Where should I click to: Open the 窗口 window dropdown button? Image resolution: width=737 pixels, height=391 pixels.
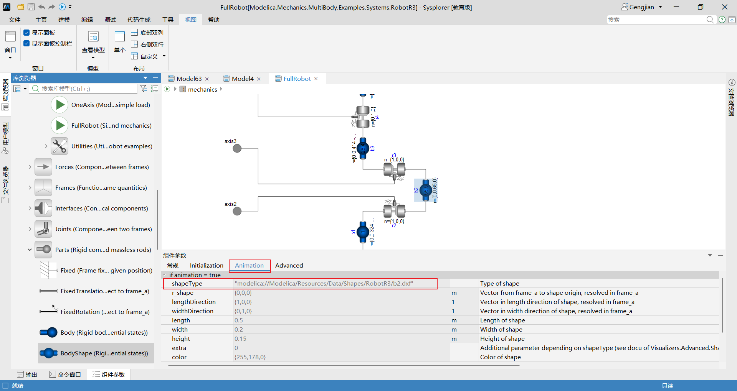pos(10,45)
